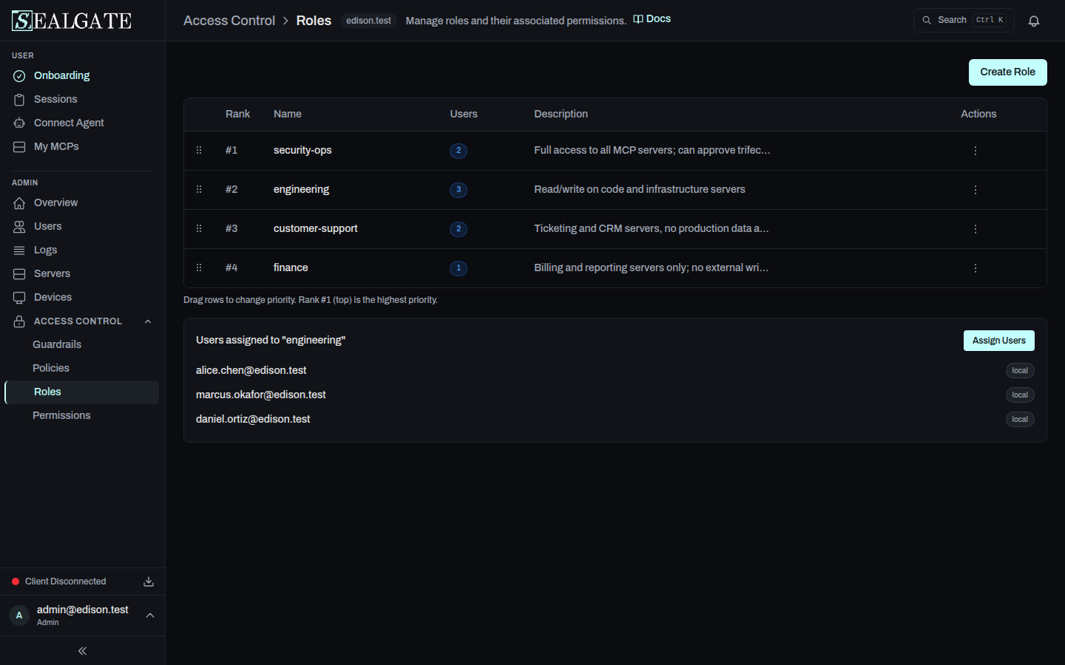Click the Connect Agent robot icon
Viewport: 1065px width, 665px height.
19,123
